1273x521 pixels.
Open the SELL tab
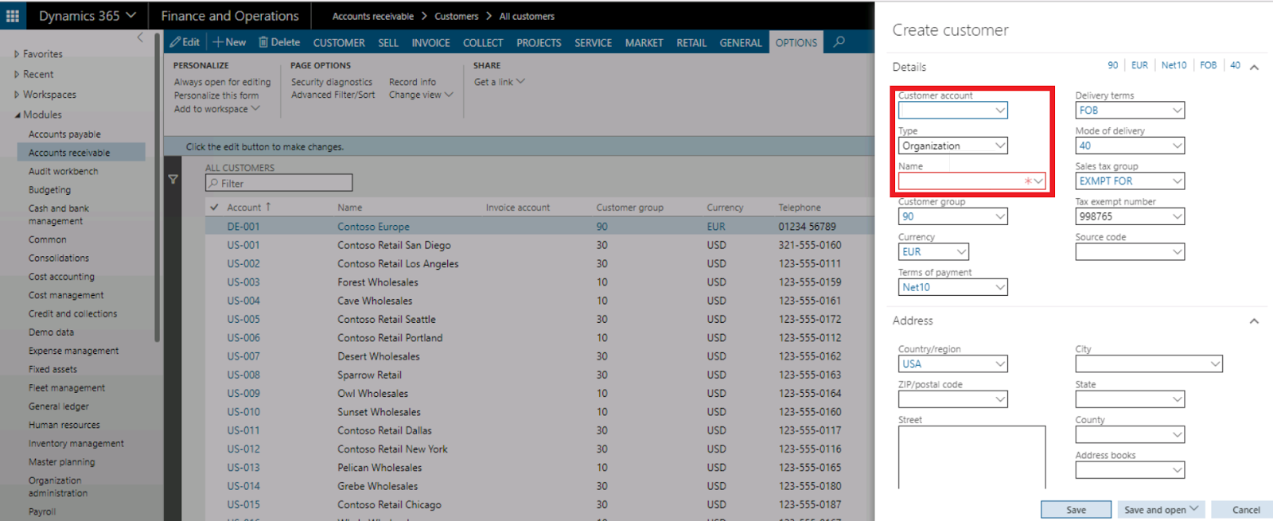click(388, 43)
